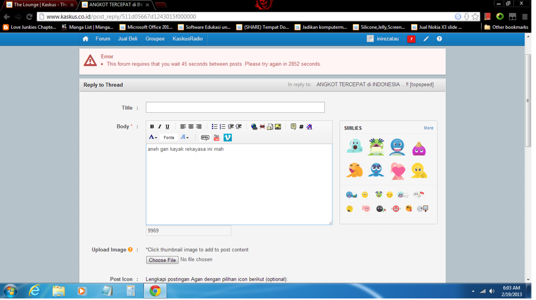Screen dimensions: 536x300
Task: Click the More link in Smilies panel
Action: coord(428,128)
